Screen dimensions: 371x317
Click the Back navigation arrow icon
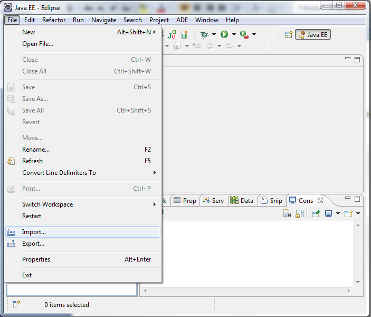click(210, 46)
